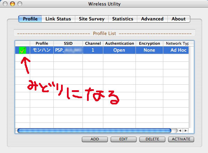208x153 pixels.
Task: Activate the selected profile with ACTIVATE
Action: pyautogui.click(x=181, y=139)
